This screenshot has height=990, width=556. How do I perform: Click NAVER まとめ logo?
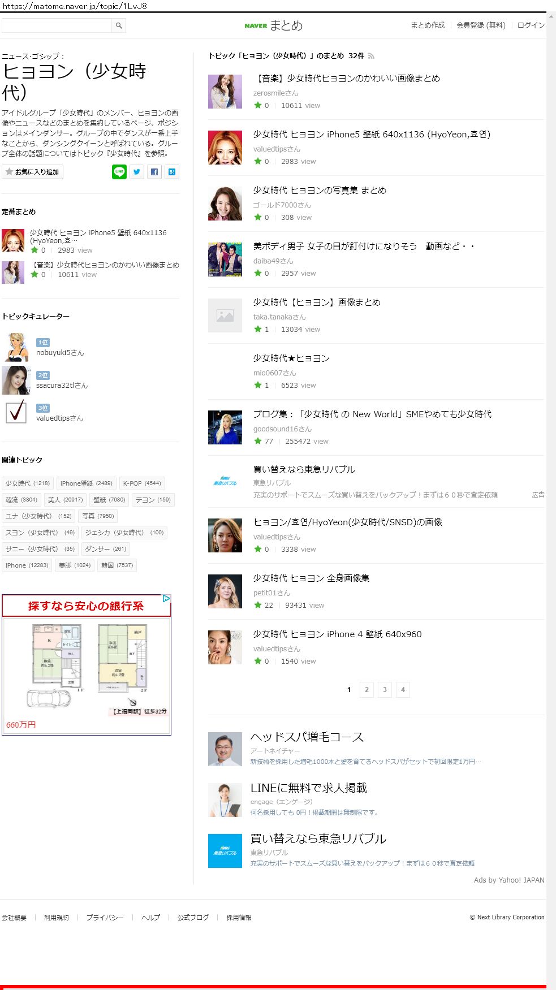coord(274,25)
